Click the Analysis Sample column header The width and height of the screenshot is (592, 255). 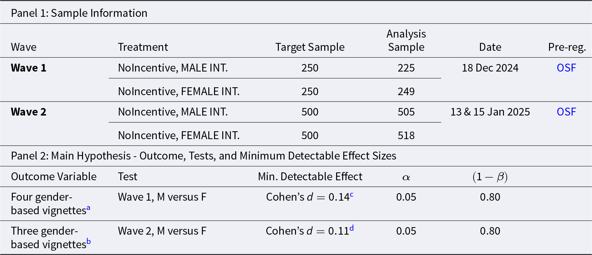tap(406, 40)
